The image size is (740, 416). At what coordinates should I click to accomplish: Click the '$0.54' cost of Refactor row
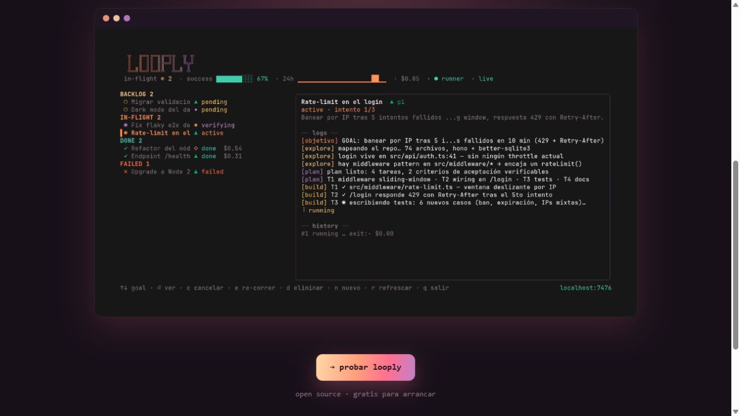pyautogui.click(x=233, y=148)
